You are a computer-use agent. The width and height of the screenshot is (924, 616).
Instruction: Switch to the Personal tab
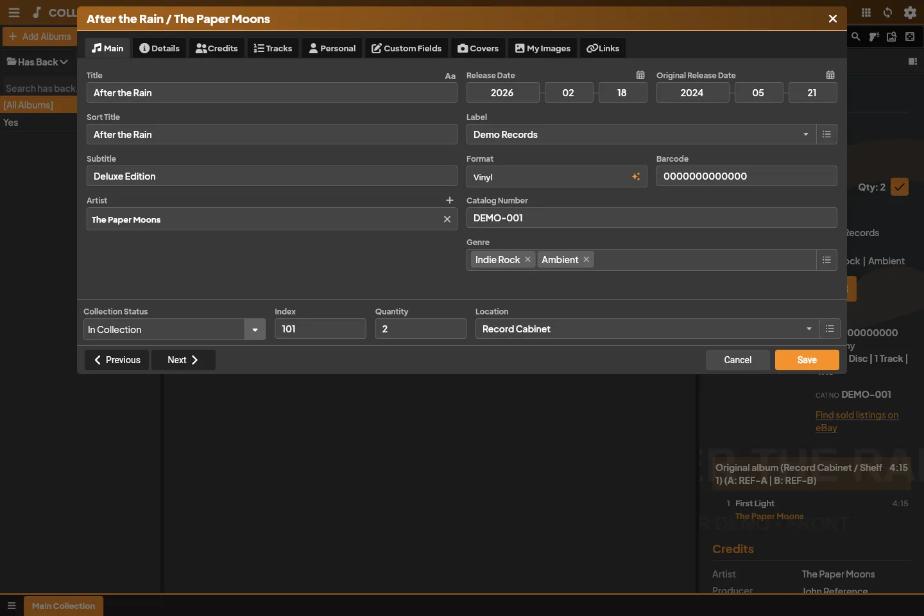pyautogui.click(x=332, y=48)
